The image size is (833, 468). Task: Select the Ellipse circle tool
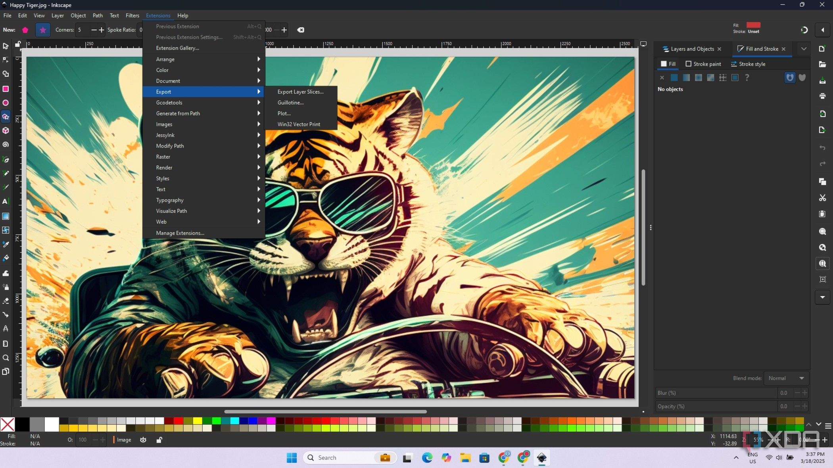(x=6, y=103)
